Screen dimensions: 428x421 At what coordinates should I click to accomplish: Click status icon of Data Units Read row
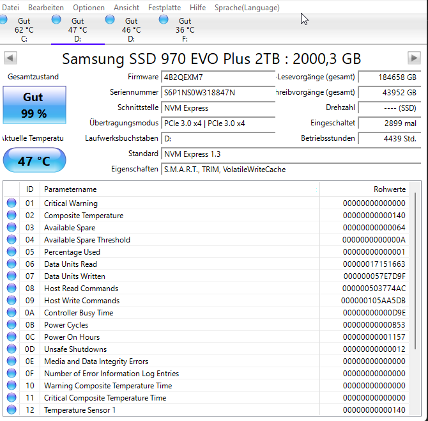[x=11, y=264]
